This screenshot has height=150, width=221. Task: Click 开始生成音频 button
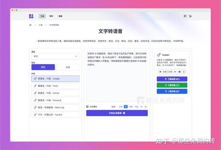(x=117, y=113)
